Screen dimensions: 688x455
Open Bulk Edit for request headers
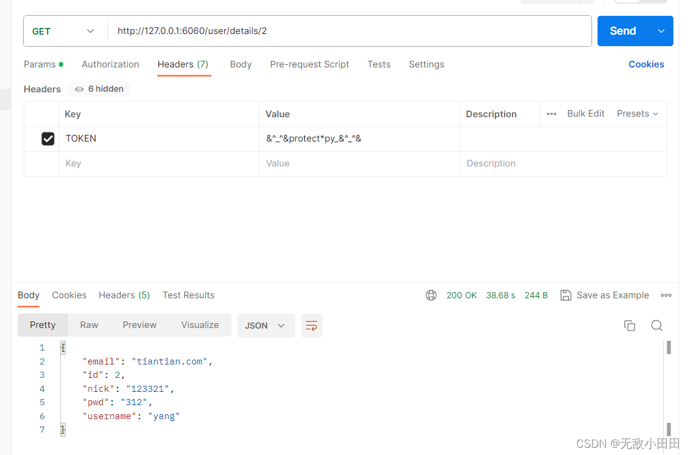click(585, 114)
